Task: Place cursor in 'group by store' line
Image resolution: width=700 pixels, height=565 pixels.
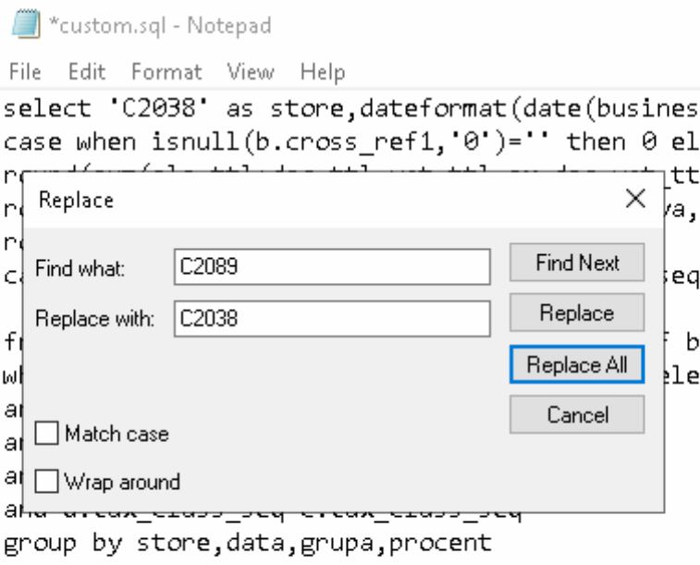Action: 248,544
